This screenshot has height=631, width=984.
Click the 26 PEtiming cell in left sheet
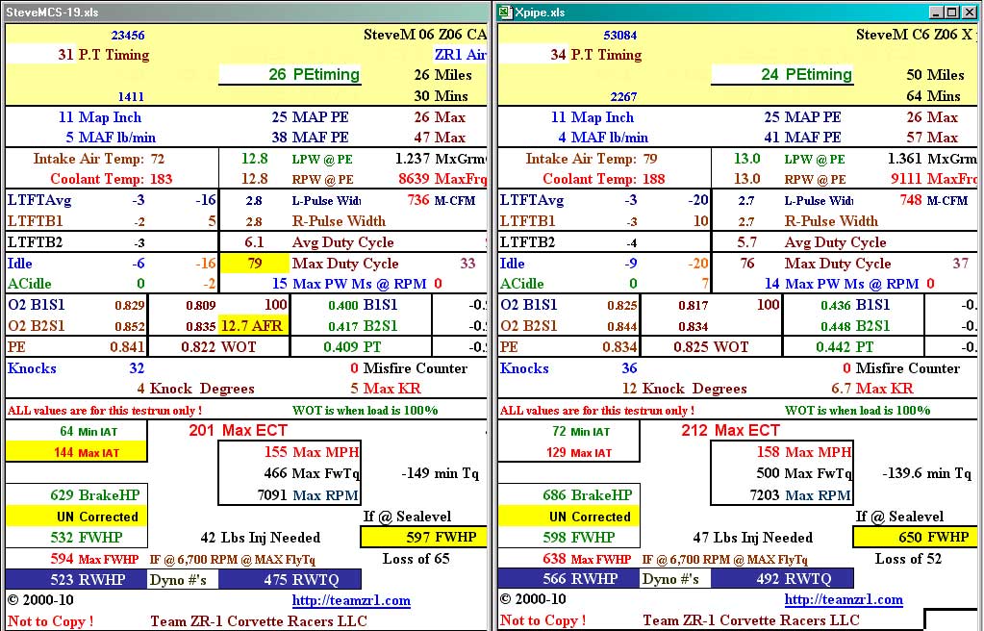(290, 75)
